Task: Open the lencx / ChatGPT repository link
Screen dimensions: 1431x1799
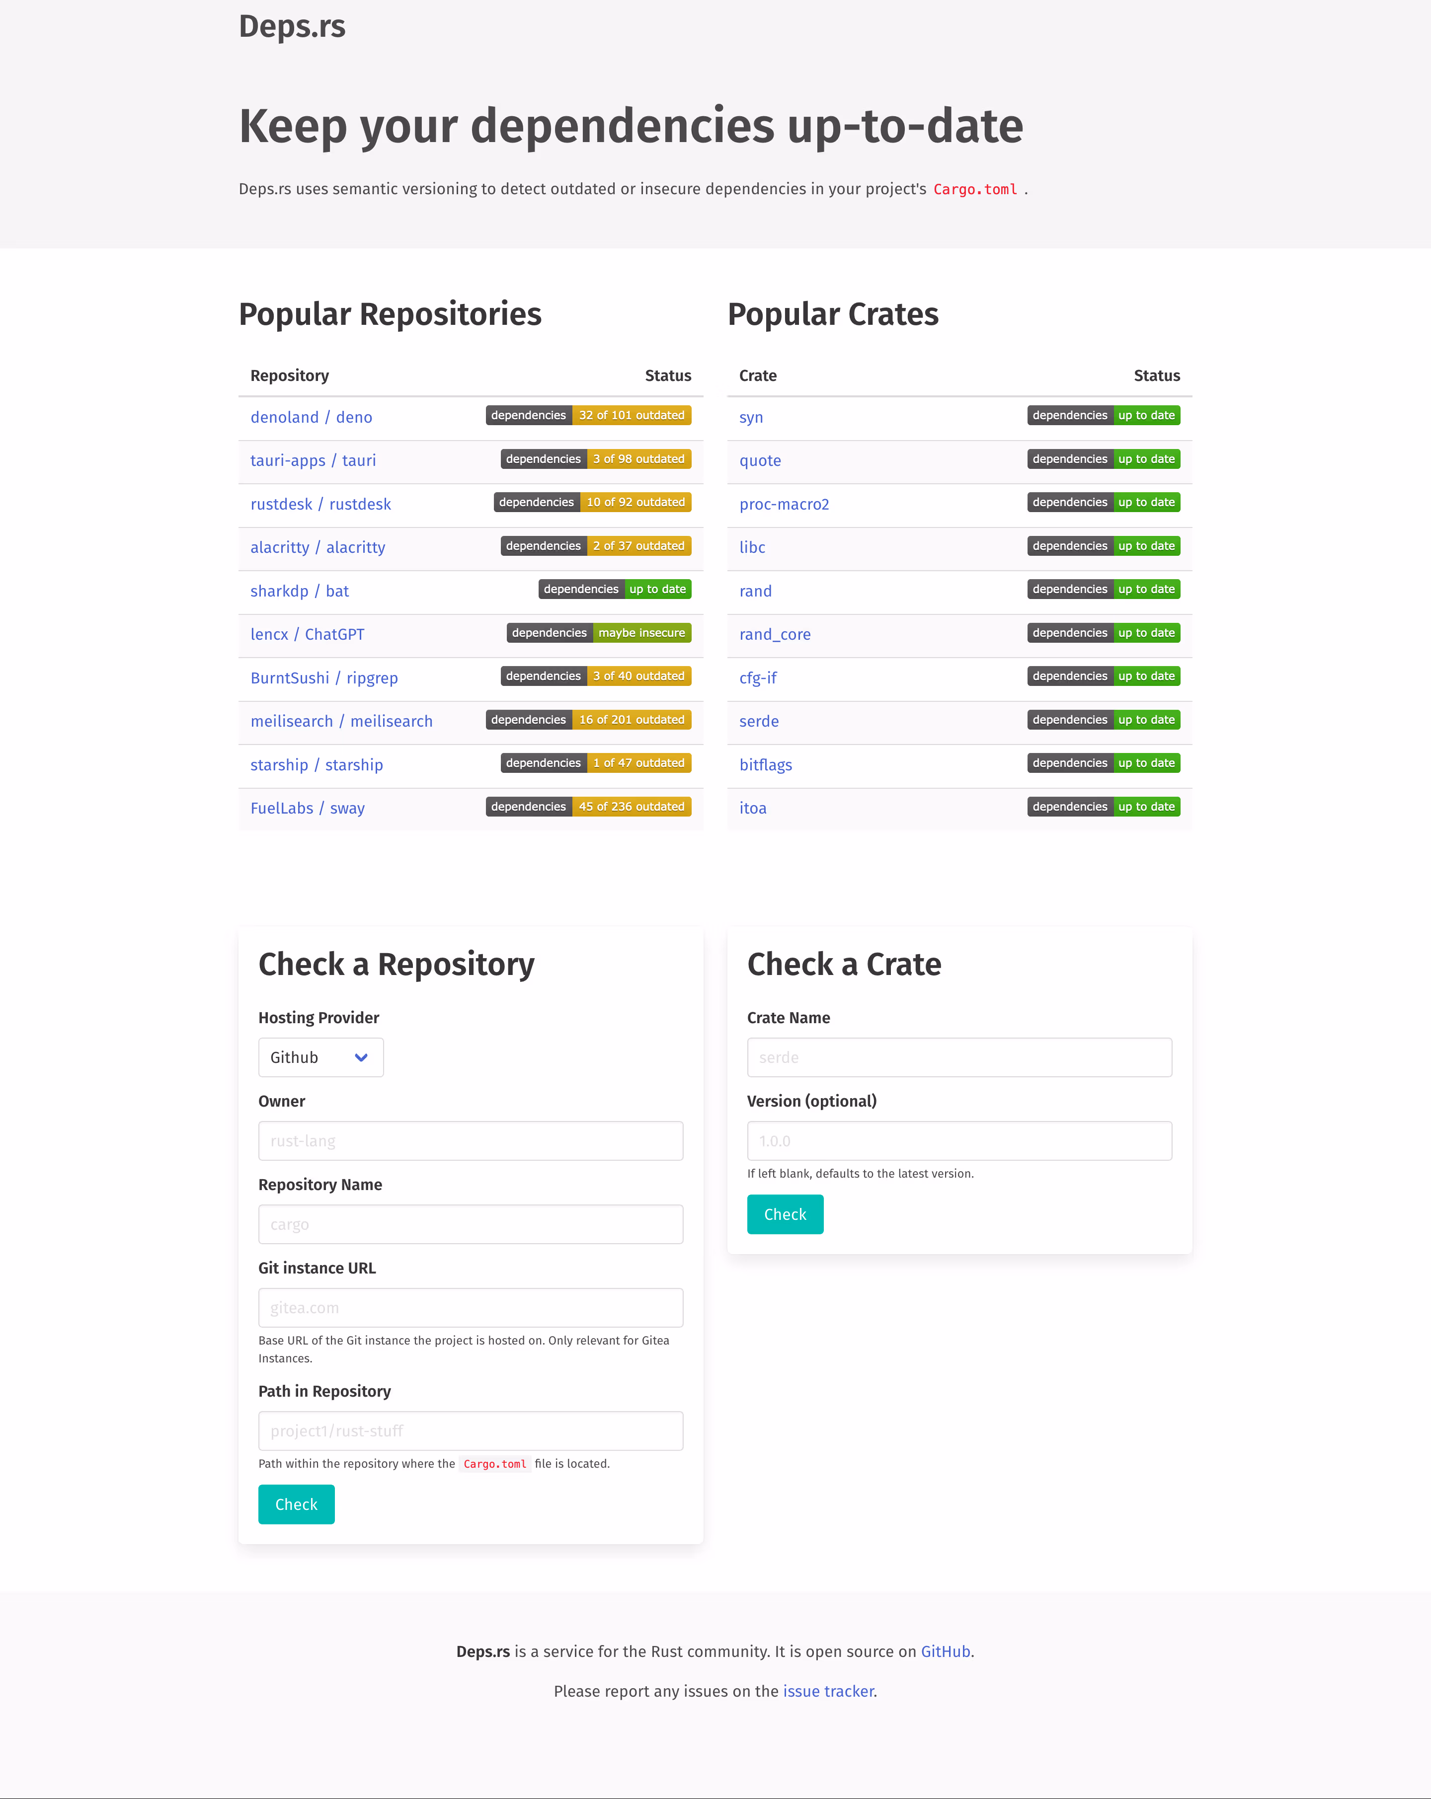Action: click(307, 634)
